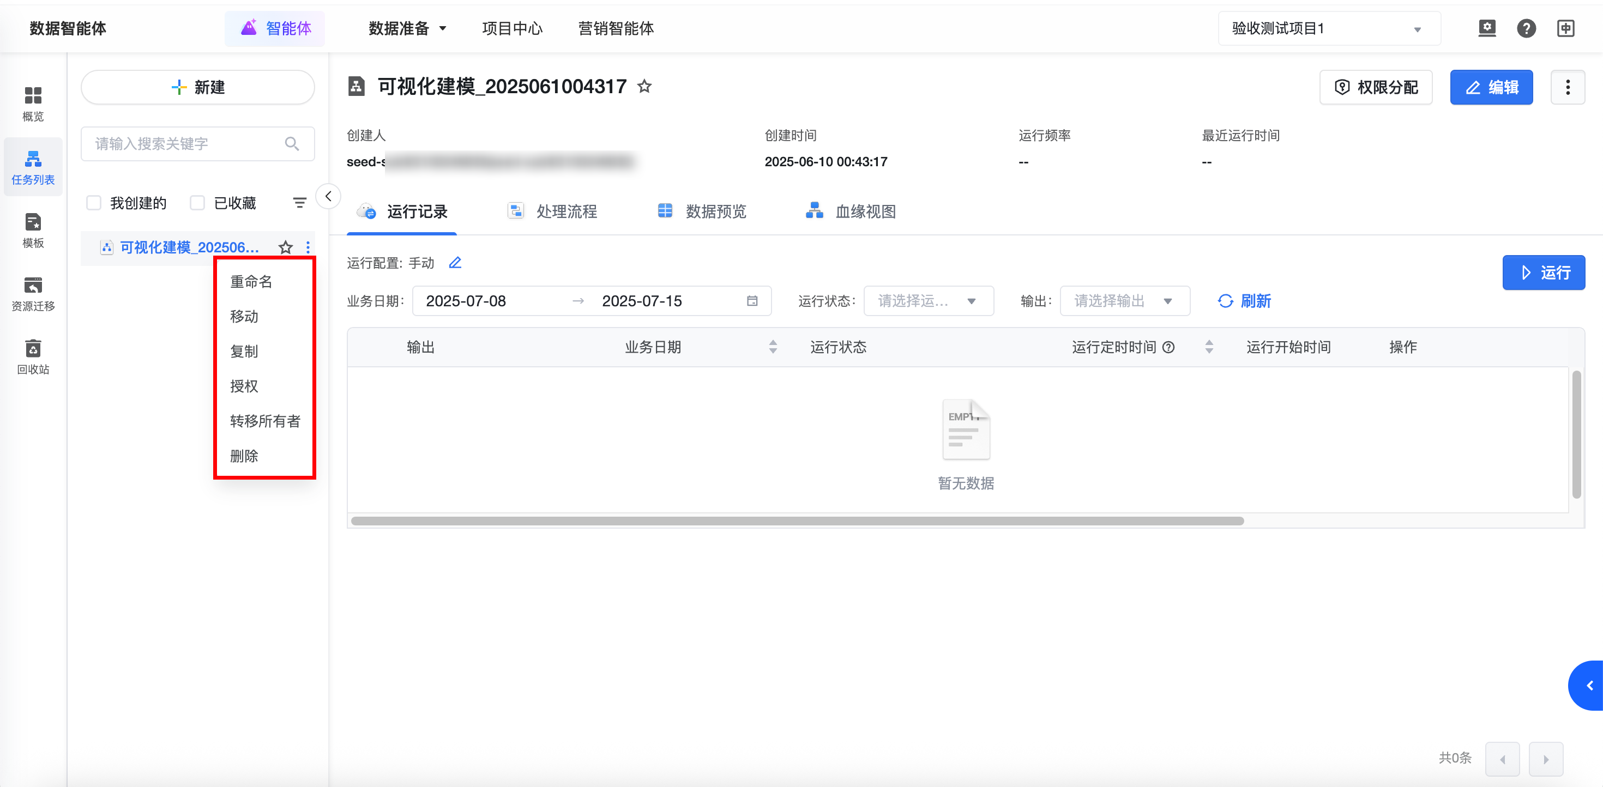Click the 权限分配 button

pos(1376,87)
